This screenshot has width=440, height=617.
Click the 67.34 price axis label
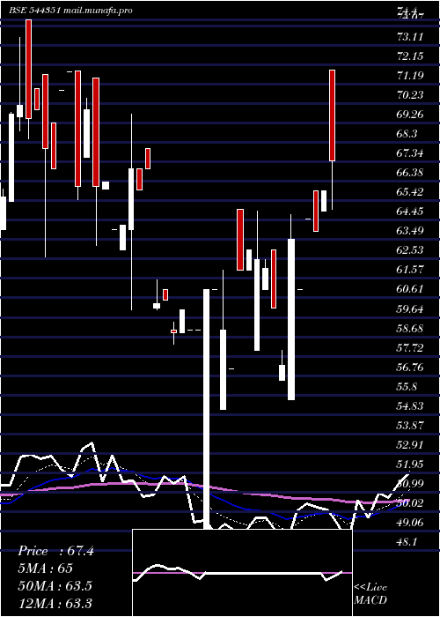coord(410,153)
